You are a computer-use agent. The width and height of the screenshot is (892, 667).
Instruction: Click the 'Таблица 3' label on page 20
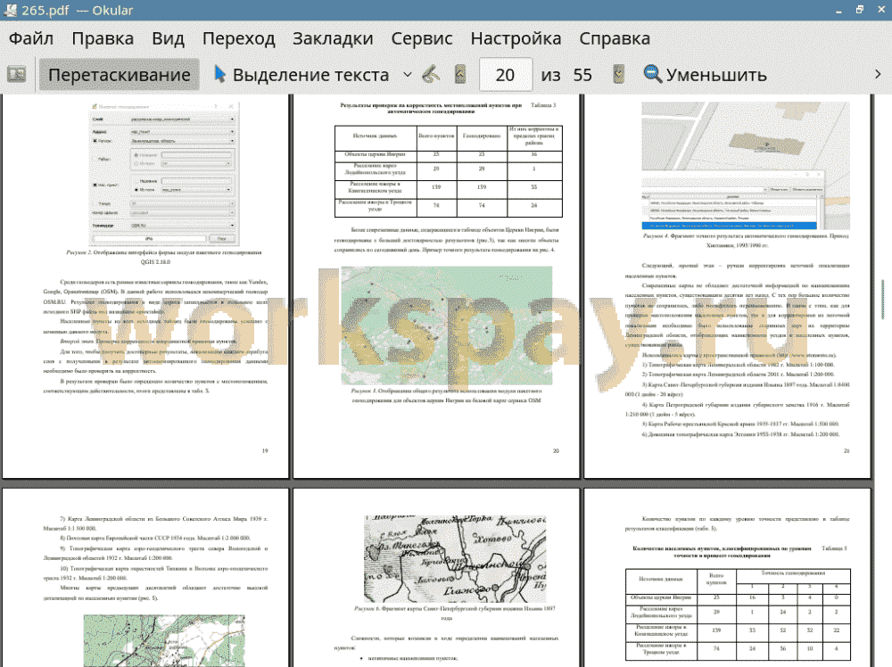tap(543, 105)
